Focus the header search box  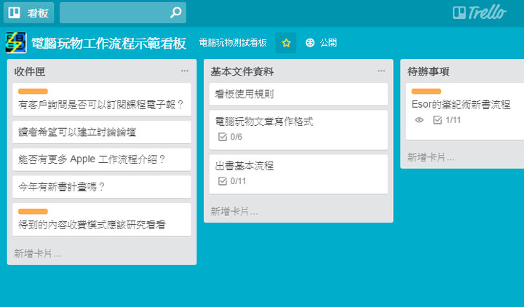[123, 12]
